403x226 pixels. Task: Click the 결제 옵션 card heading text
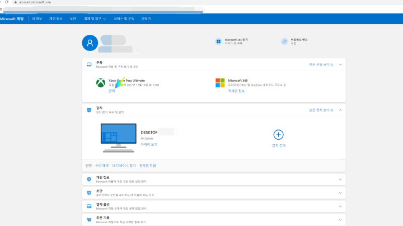coord(103,204)
